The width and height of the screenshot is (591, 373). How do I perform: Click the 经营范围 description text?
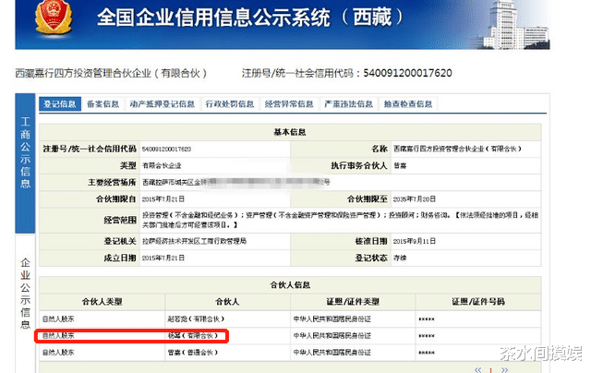(340, 220)
